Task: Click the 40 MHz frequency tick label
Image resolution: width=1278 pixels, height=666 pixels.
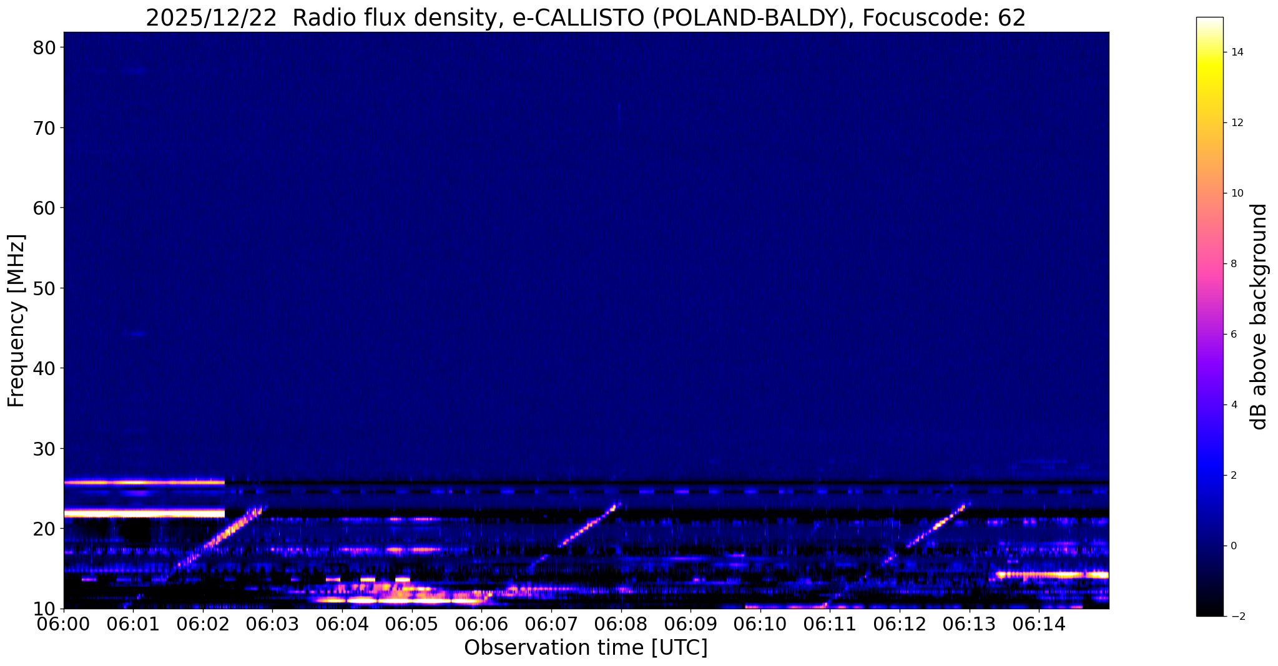Action: pyautogui.click(x=43, y=368)
